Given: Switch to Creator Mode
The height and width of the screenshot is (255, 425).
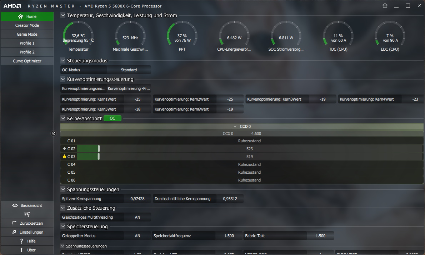Looking at the screenshot, I should [27, 25].
